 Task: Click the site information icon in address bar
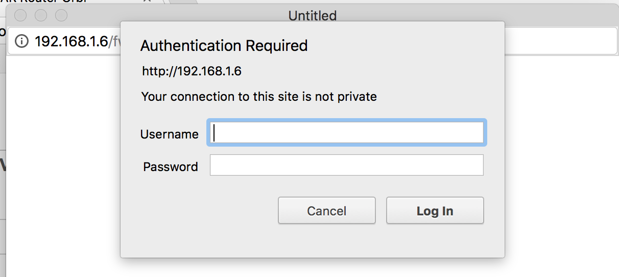coord(21,41)
